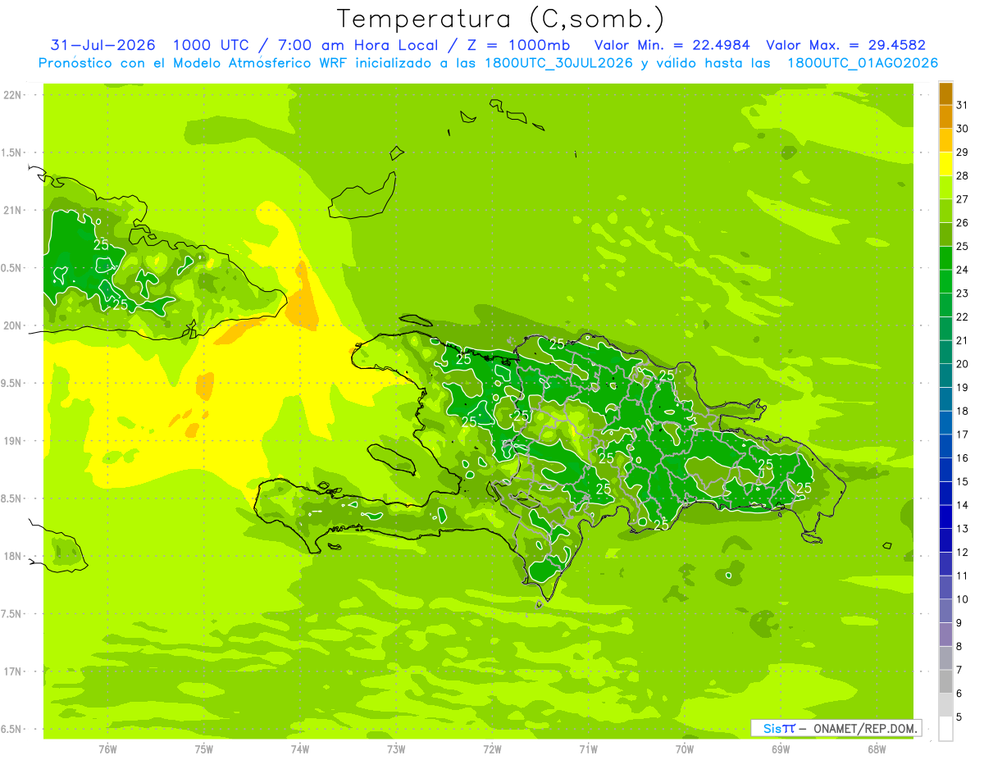Click the "74W" longitude label
Screen dimensions: 984x760
pyautogui.click(x=300, y=750)
